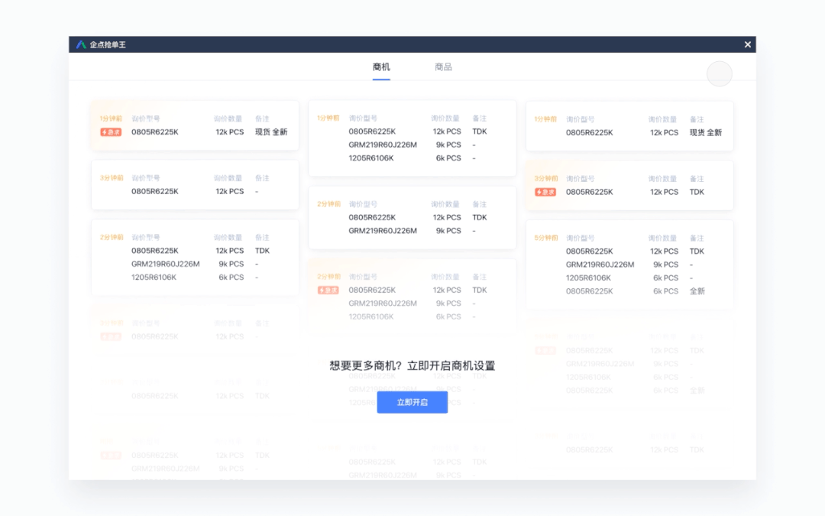
Task: Click 1205R6106K in the 5分钟前 card
Action: click(588, 278)
